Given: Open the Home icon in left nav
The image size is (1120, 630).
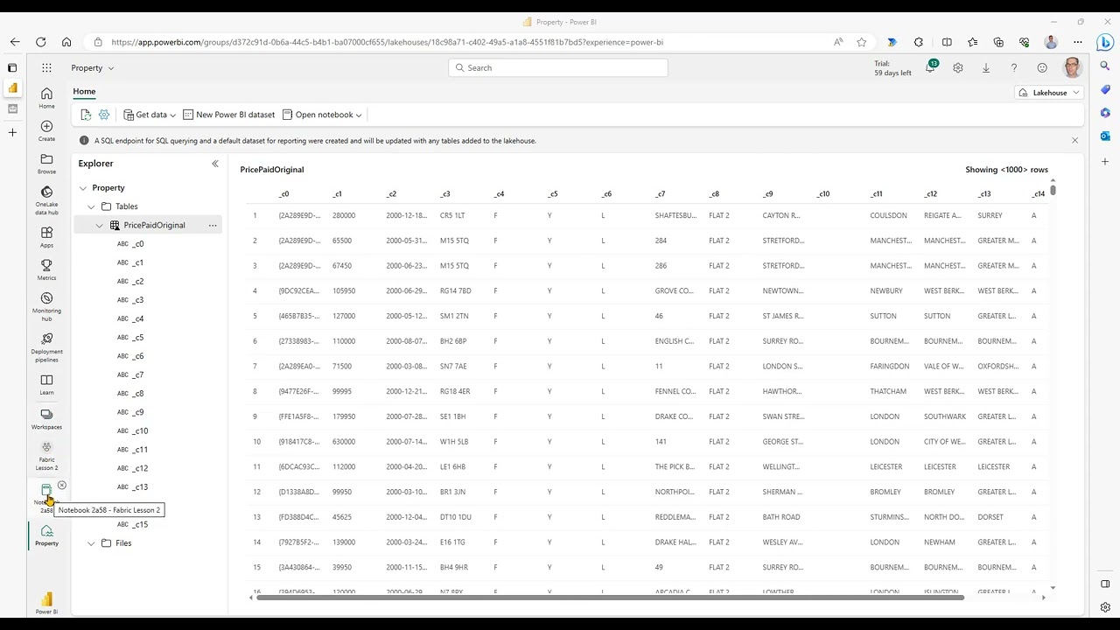Looking at the screenshot, I should 46,98.
